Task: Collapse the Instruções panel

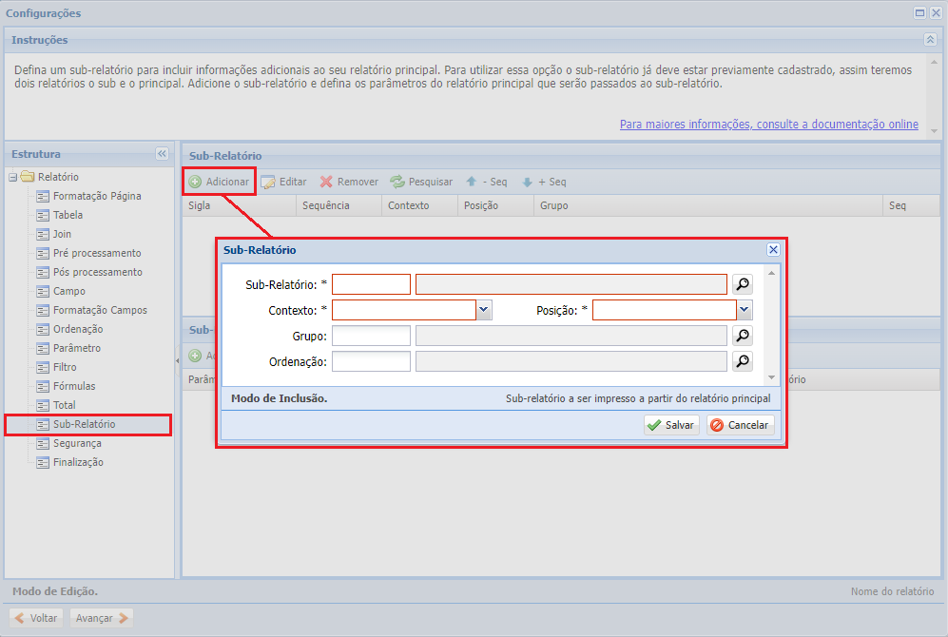Action: tap(930, 40)
